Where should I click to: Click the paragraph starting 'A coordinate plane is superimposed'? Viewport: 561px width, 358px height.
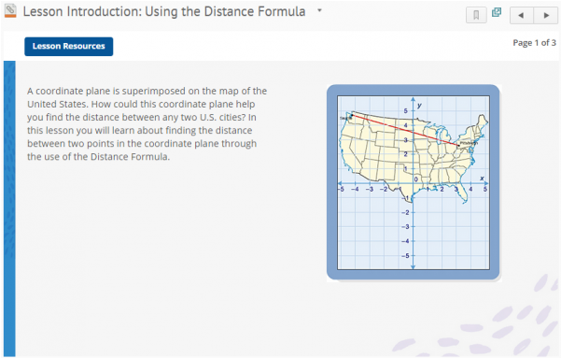pyautogui.click(x=147, y=123)
